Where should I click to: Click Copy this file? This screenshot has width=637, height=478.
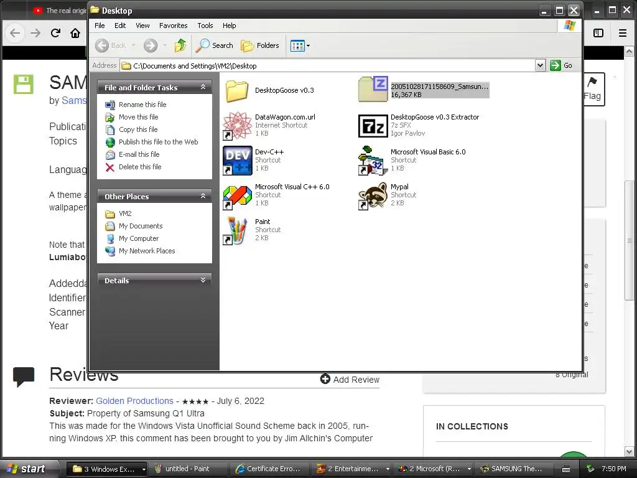[x=138, y=129]
